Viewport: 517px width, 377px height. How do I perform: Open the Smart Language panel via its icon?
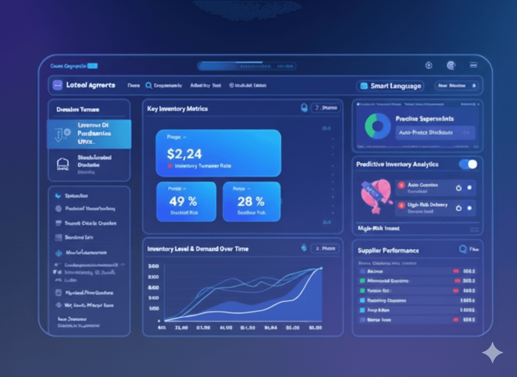pyautogui.click(x=363, y=86)
